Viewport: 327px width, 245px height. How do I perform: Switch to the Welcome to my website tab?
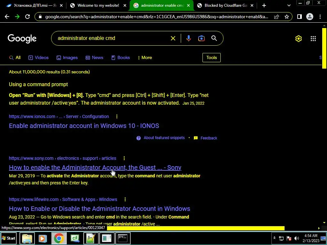98,6
